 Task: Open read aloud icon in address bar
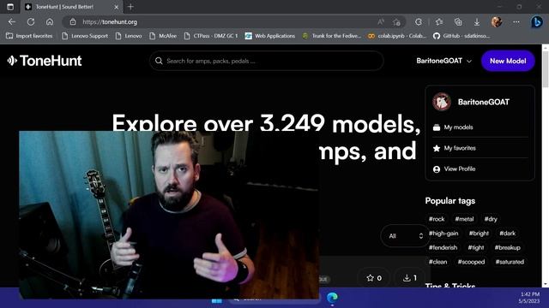click(x=381, y=21)
